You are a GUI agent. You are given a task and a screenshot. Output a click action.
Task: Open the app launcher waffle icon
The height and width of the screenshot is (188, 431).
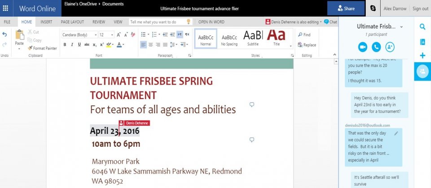(5, 8)
